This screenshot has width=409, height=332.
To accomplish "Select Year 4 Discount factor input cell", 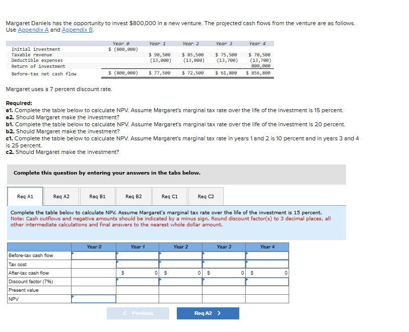I will click(x=267, y=281).
